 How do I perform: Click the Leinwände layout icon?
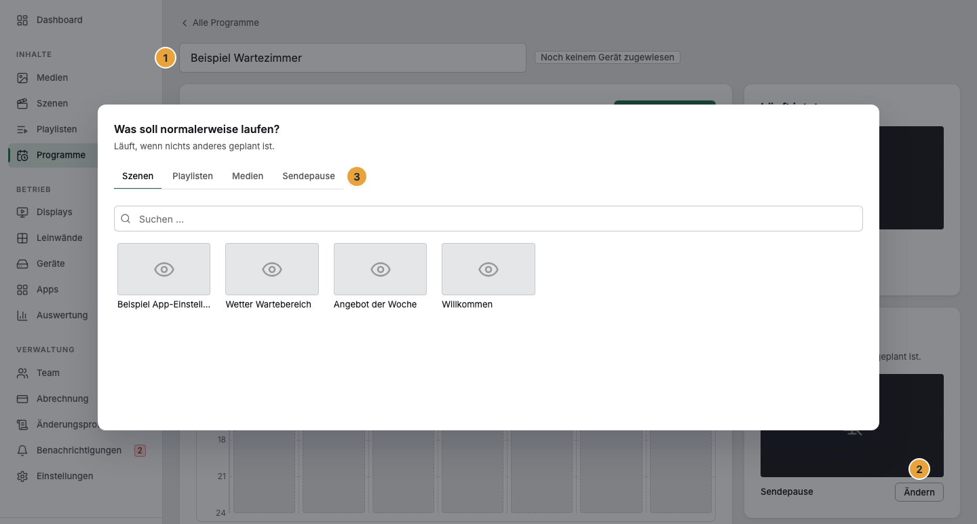22,238
